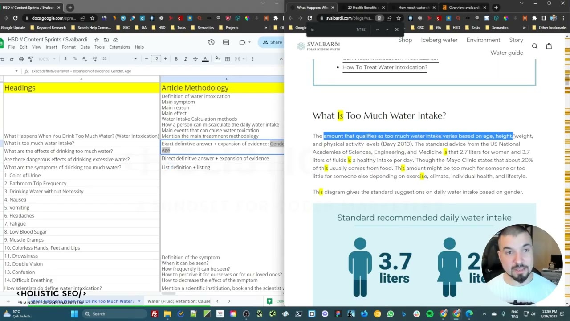Click the redo icon in Sheets toolbar

(12, 59)
